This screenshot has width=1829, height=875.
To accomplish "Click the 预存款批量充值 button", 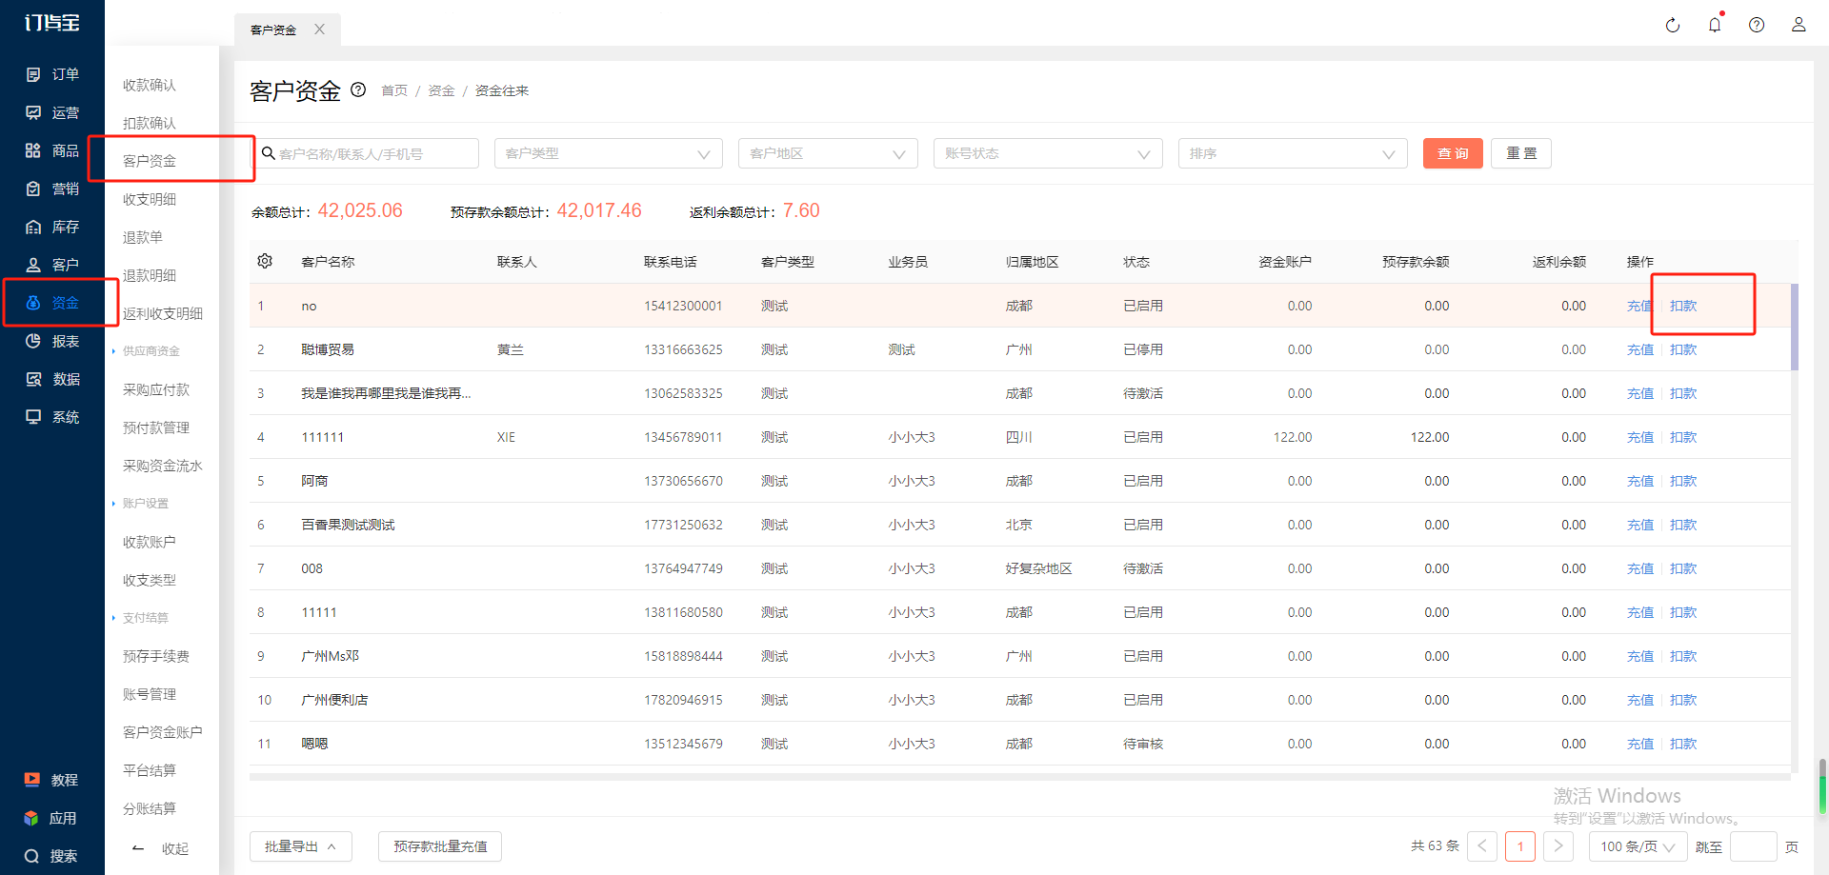I will pyautogui.click(x=440, y=846).
